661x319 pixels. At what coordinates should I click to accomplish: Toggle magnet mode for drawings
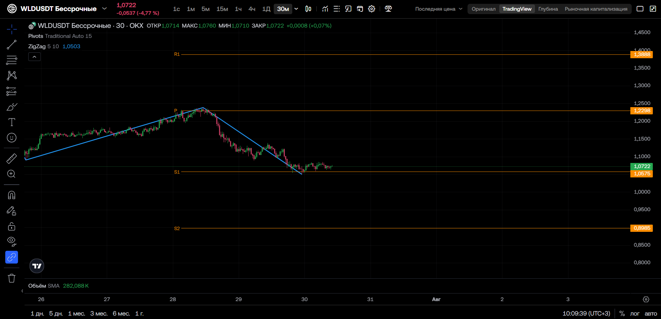pos(12,195)
